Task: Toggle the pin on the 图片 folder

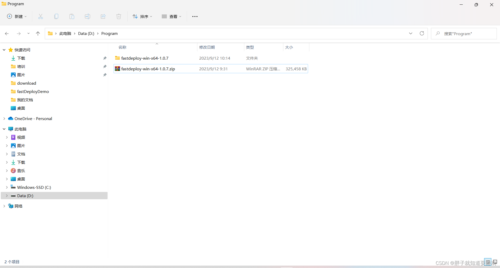Action: 105,75
